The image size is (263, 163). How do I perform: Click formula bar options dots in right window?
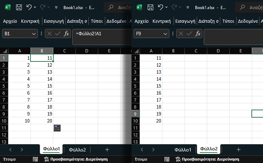pyautogui.click(x=173, y=34)
